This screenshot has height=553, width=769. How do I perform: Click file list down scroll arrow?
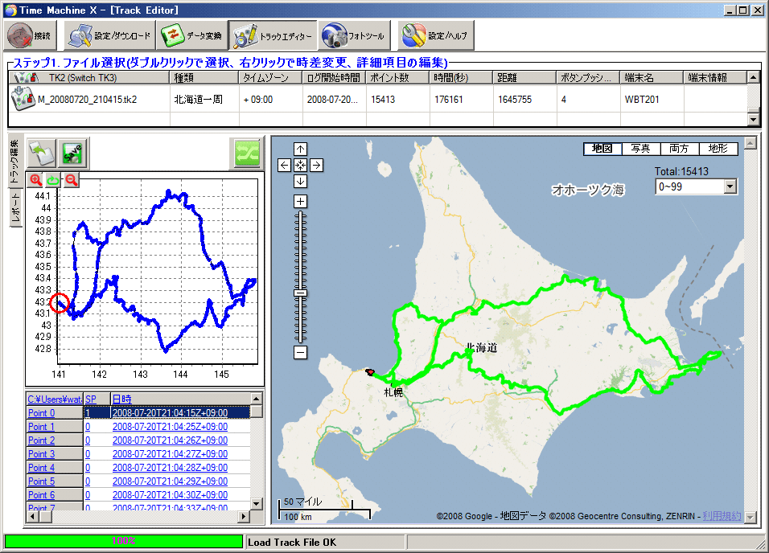coord(754,119)
